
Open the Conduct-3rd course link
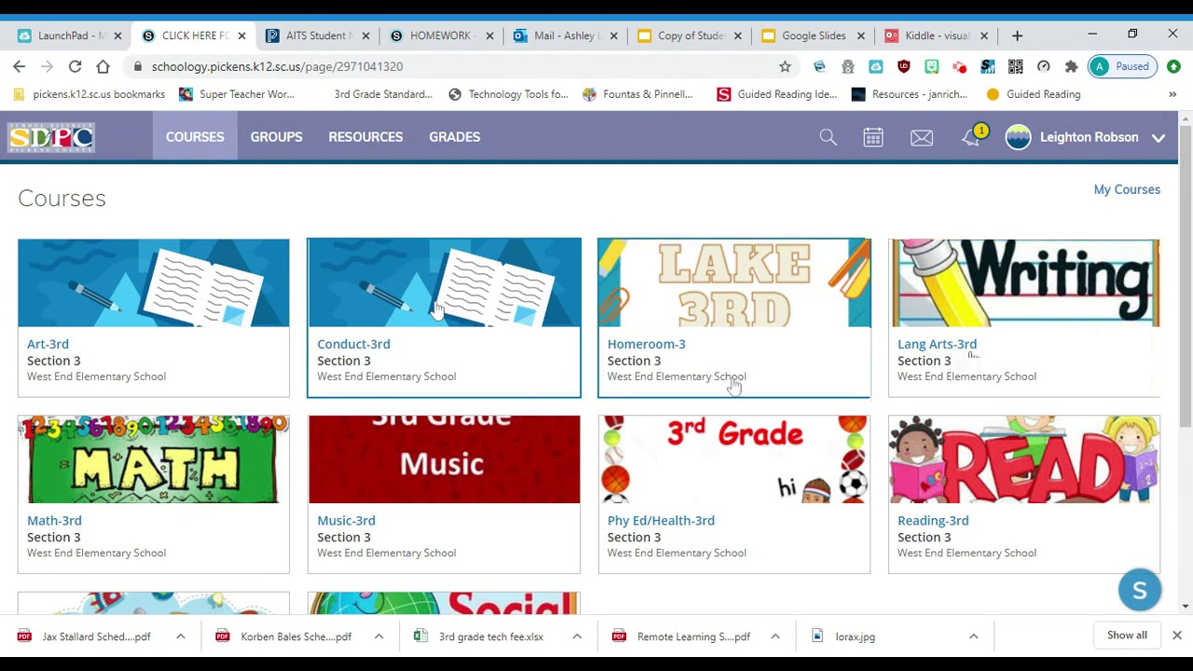[x=353, y=344]
